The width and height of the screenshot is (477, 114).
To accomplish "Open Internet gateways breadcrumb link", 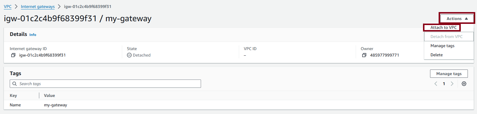I will [x=38, y=6].
